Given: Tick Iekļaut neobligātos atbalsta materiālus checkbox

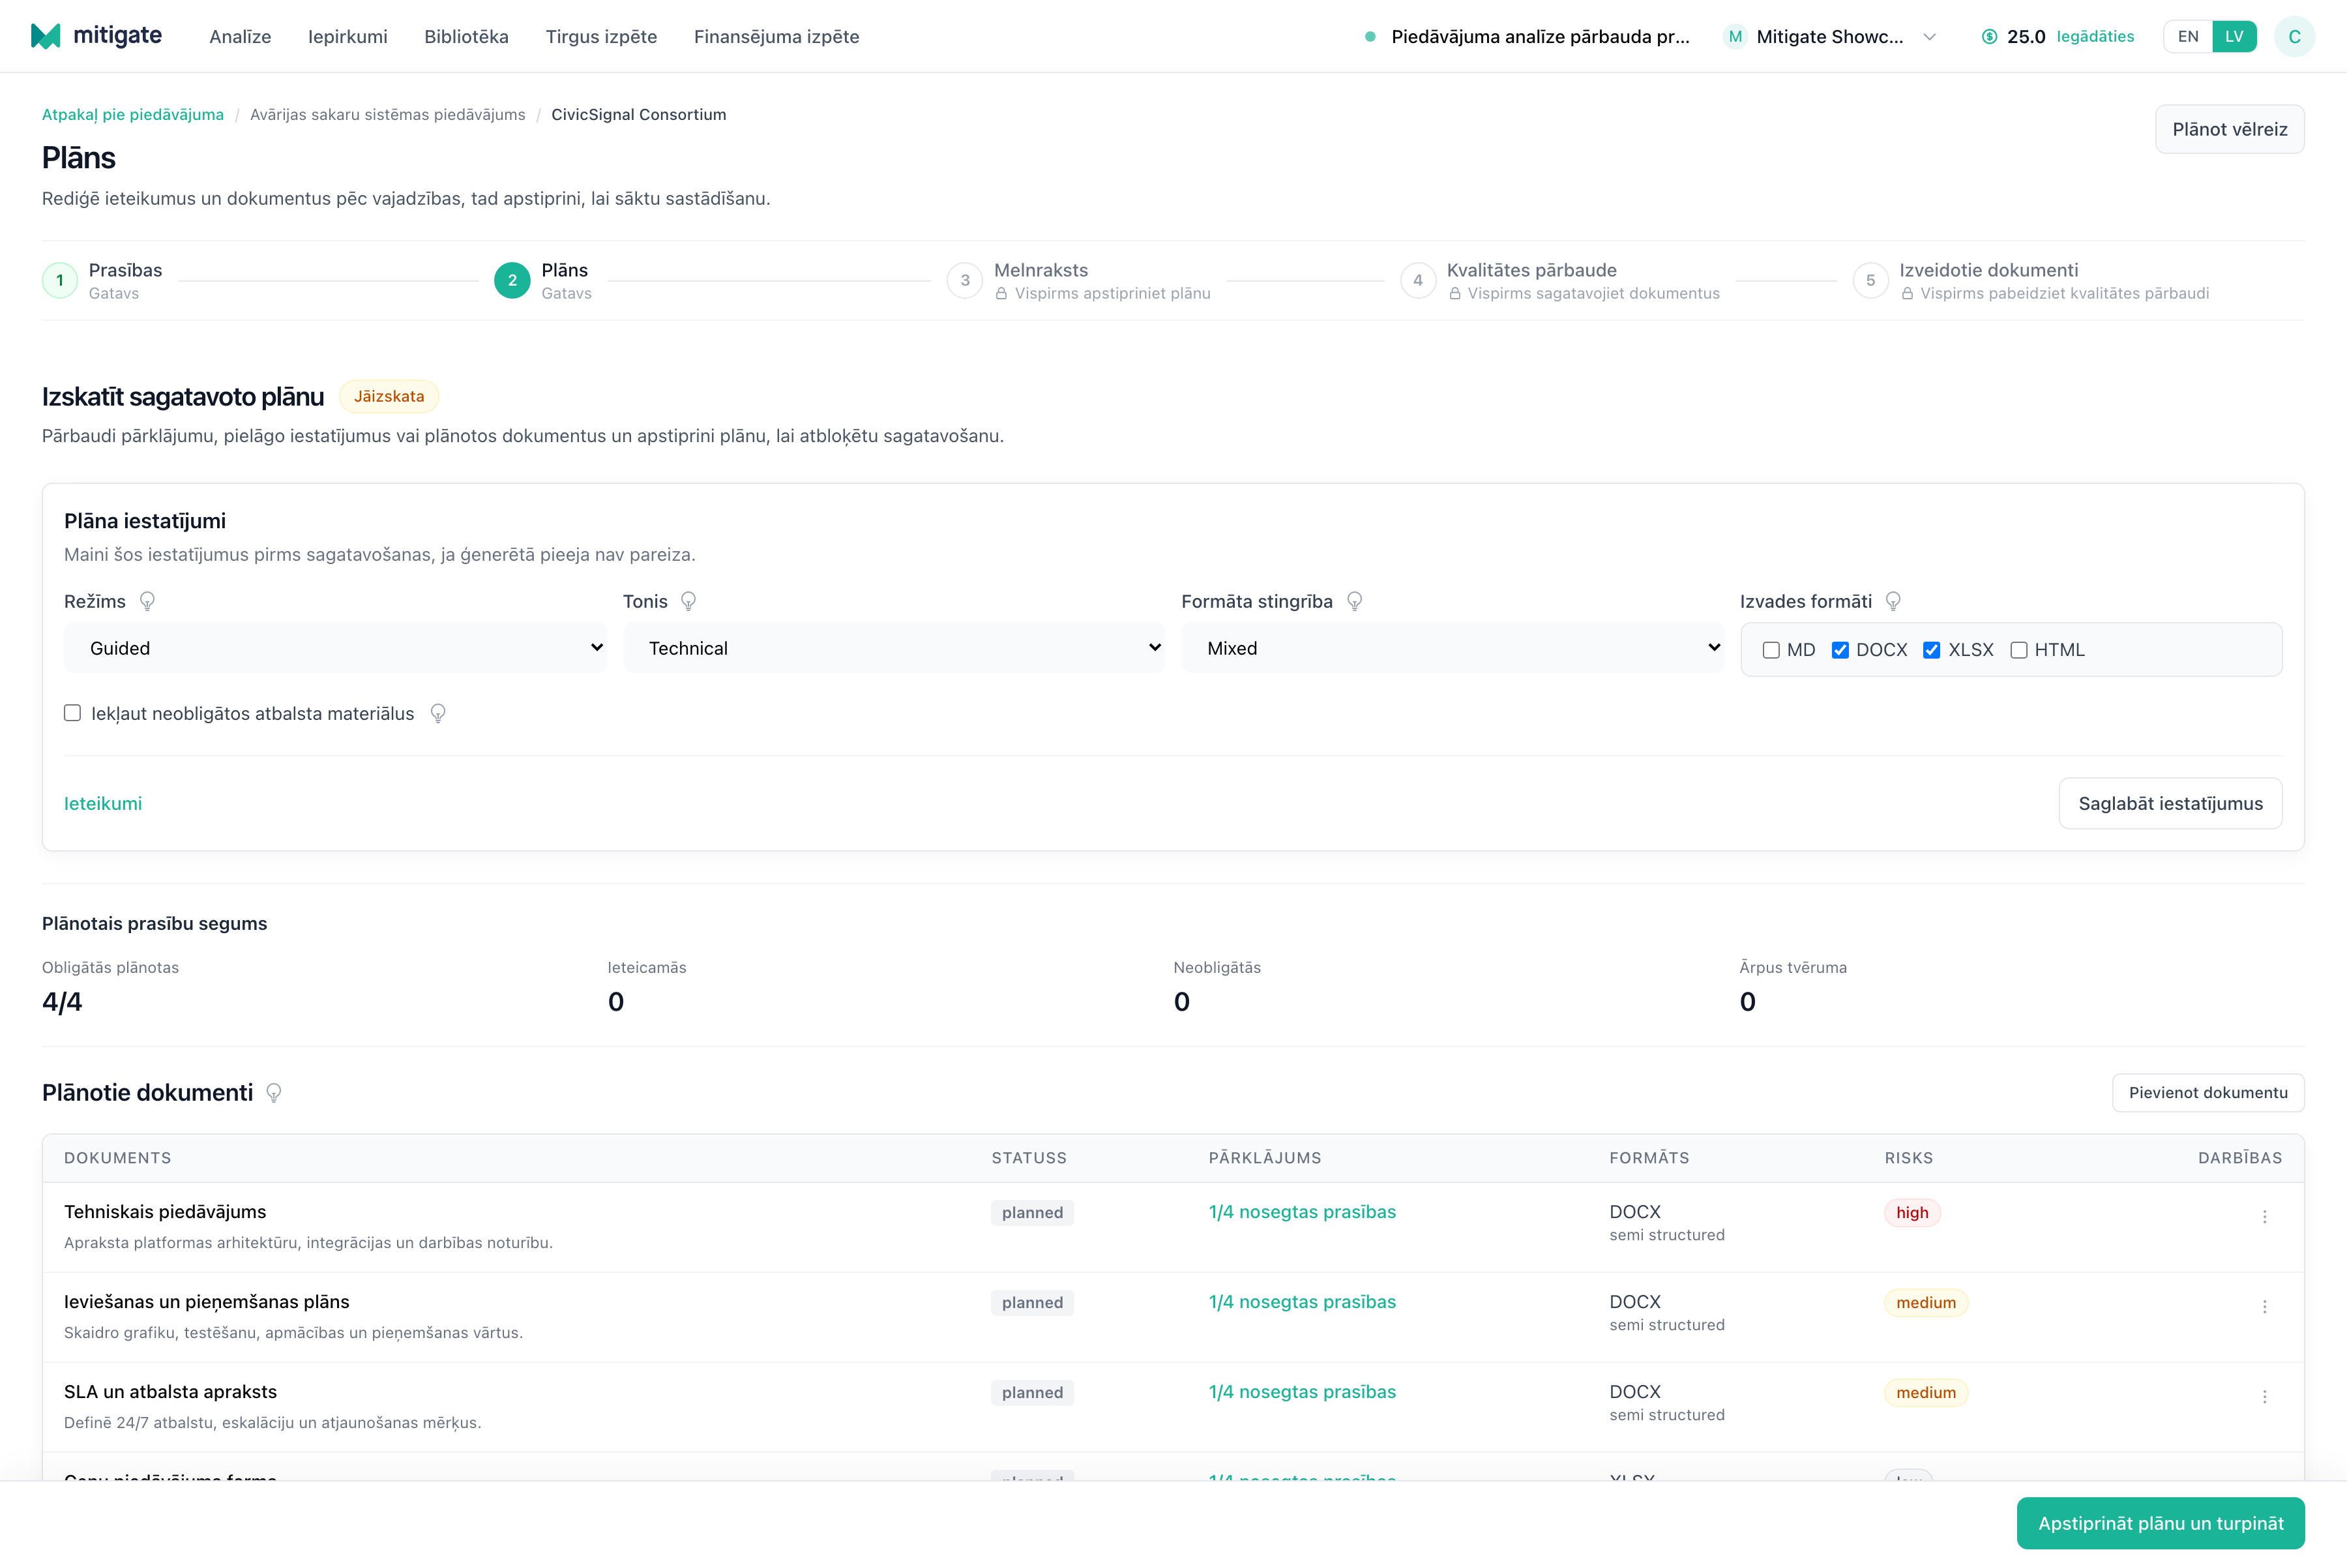Looking at the screenshot, I should tap(73, 713).
